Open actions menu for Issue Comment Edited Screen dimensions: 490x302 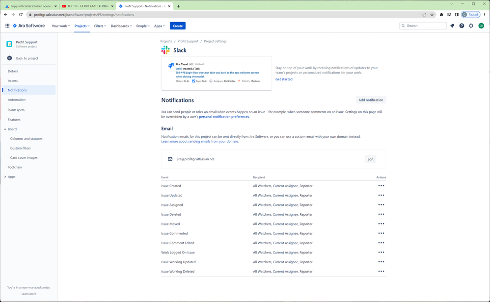(381, 243)
